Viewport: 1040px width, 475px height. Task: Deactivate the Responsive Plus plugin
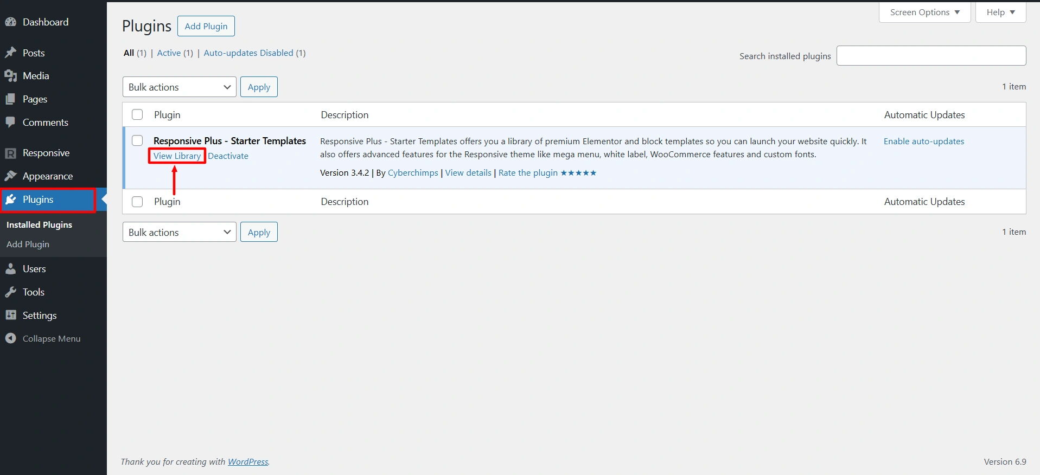(x=228, y=156)
